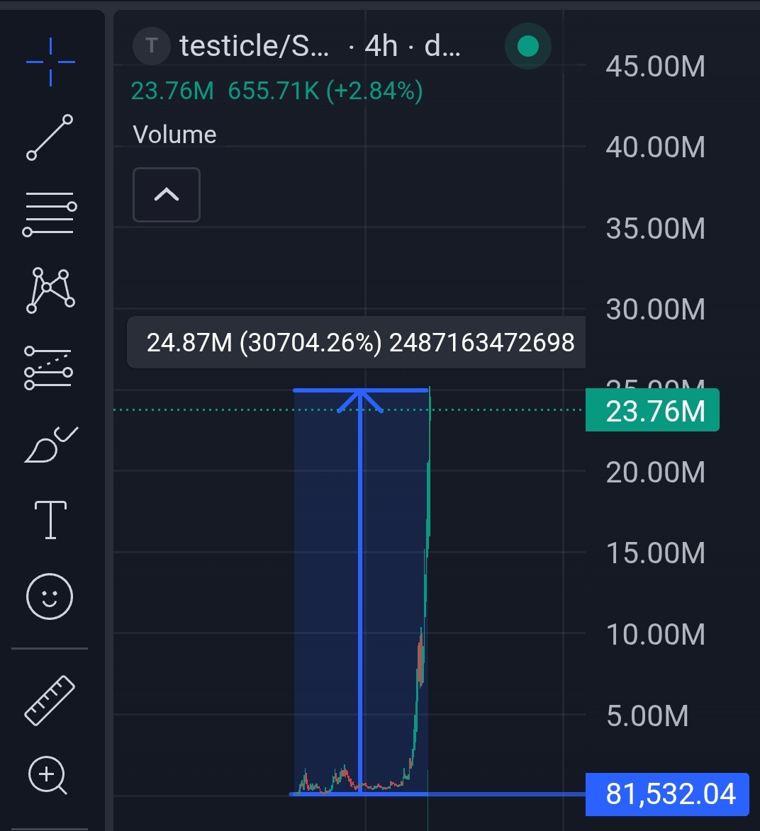The image size is (760, 831).
Task: Click the 30.00M price axis label
Action: (x=656, y=308)
